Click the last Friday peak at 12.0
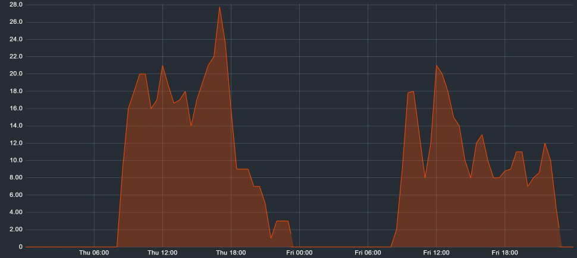Viewport: 577px width, 258px height. pos(544,144)
